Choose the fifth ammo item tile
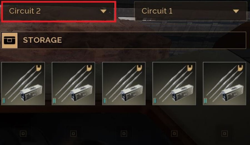 224,83
